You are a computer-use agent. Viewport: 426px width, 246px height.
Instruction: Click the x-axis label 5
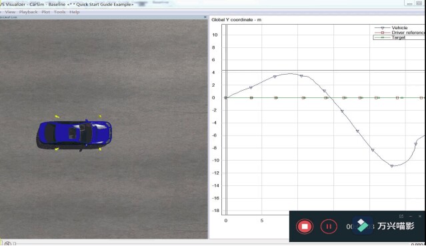(x=261, y=221)
